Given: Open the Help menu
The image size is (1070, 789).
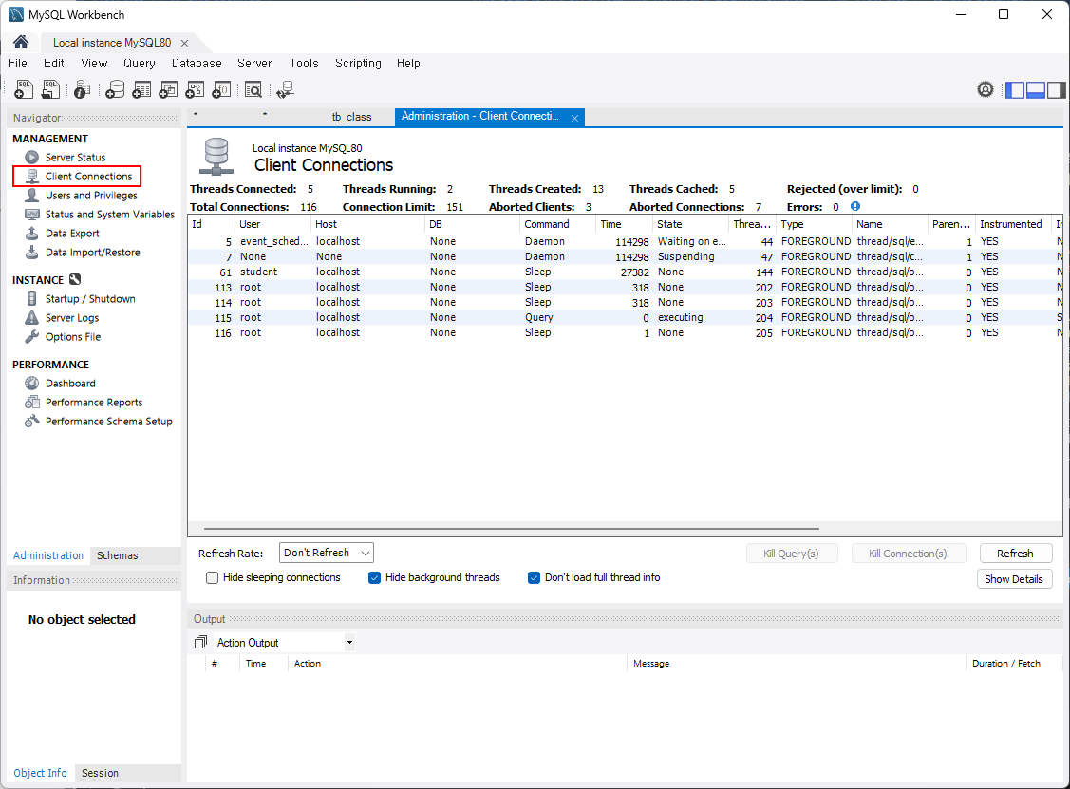Looking at the screenshot, I should 408,64.
